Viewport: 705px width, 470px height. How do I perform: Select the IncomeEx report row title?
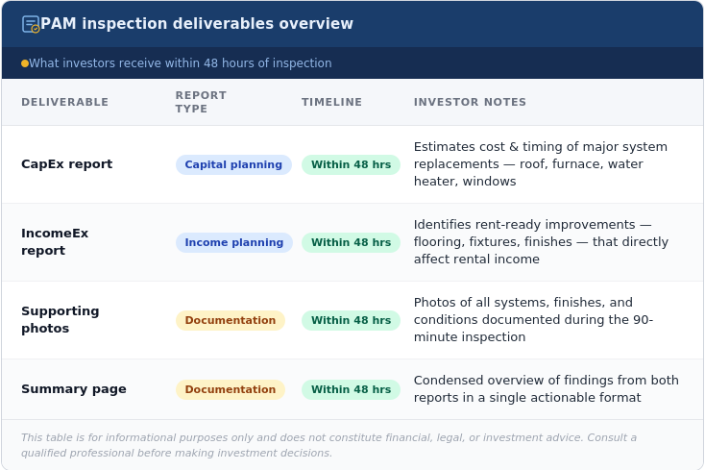55,242
